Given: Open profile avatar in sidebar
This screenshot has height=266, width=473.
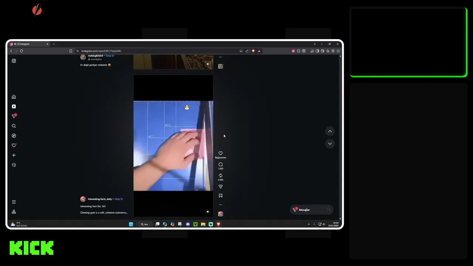Looking at the screenshot, I should (14, 165).
